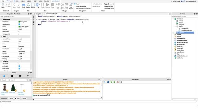Click Toggle Comment action
Image resolution: width=198 pixels, height=111 pixels.
109,4
